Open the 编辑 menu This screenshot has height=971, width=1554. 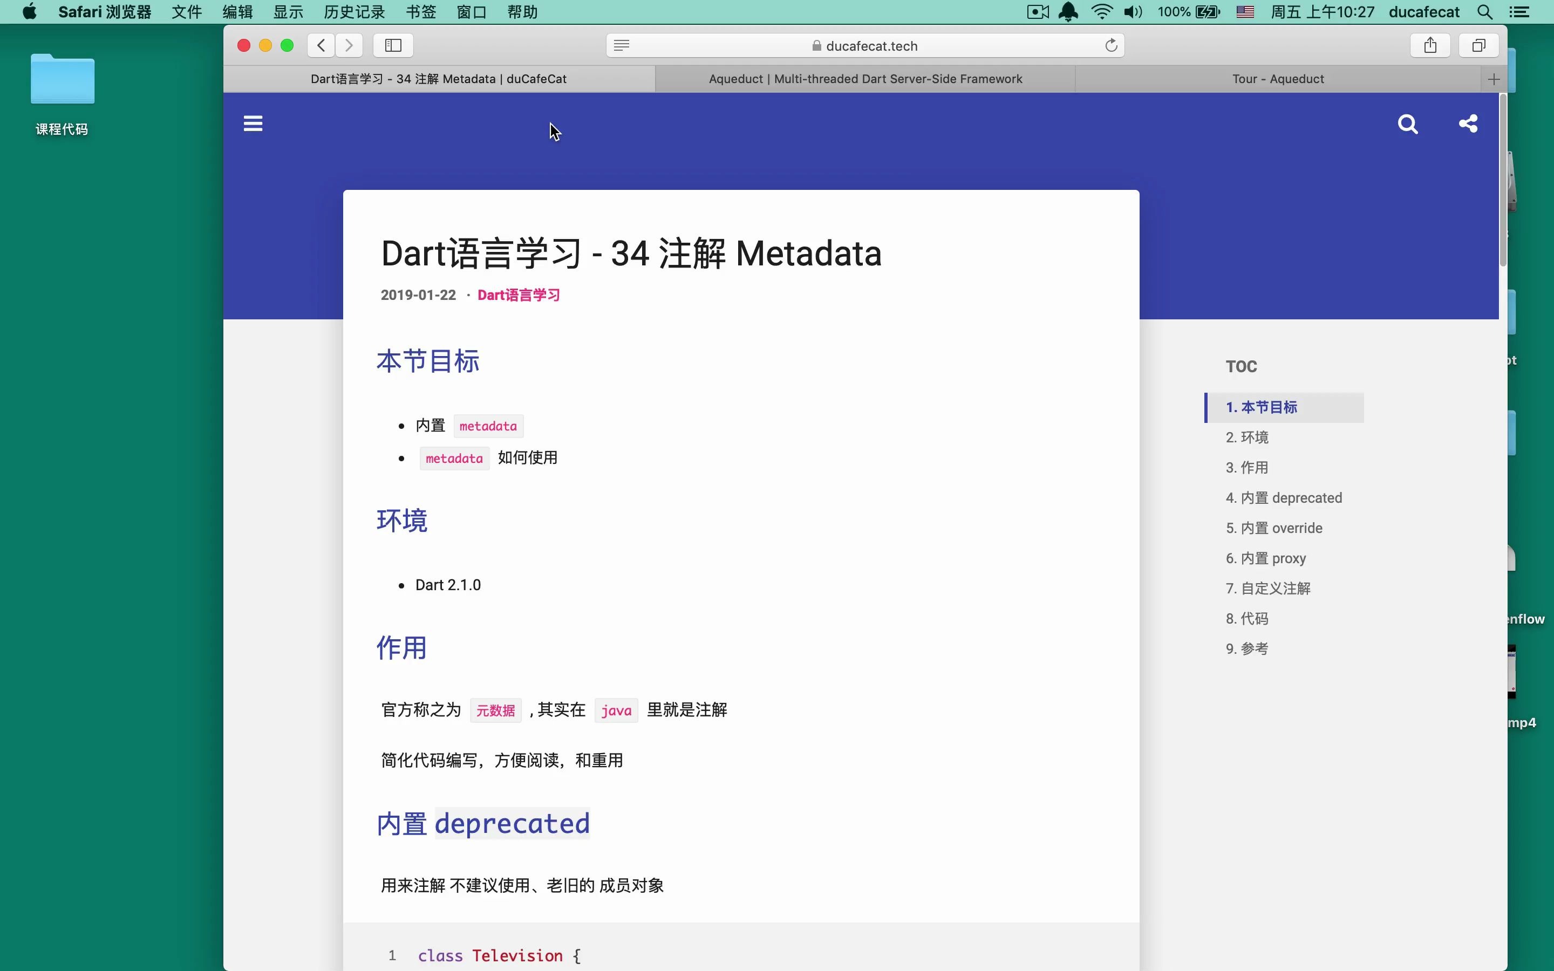coord(237,11)
